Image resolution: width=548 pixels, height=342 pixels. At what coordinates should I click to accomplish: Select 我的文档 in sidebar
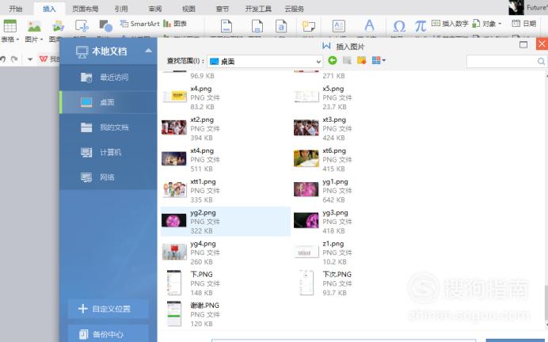tap(108, 127)
